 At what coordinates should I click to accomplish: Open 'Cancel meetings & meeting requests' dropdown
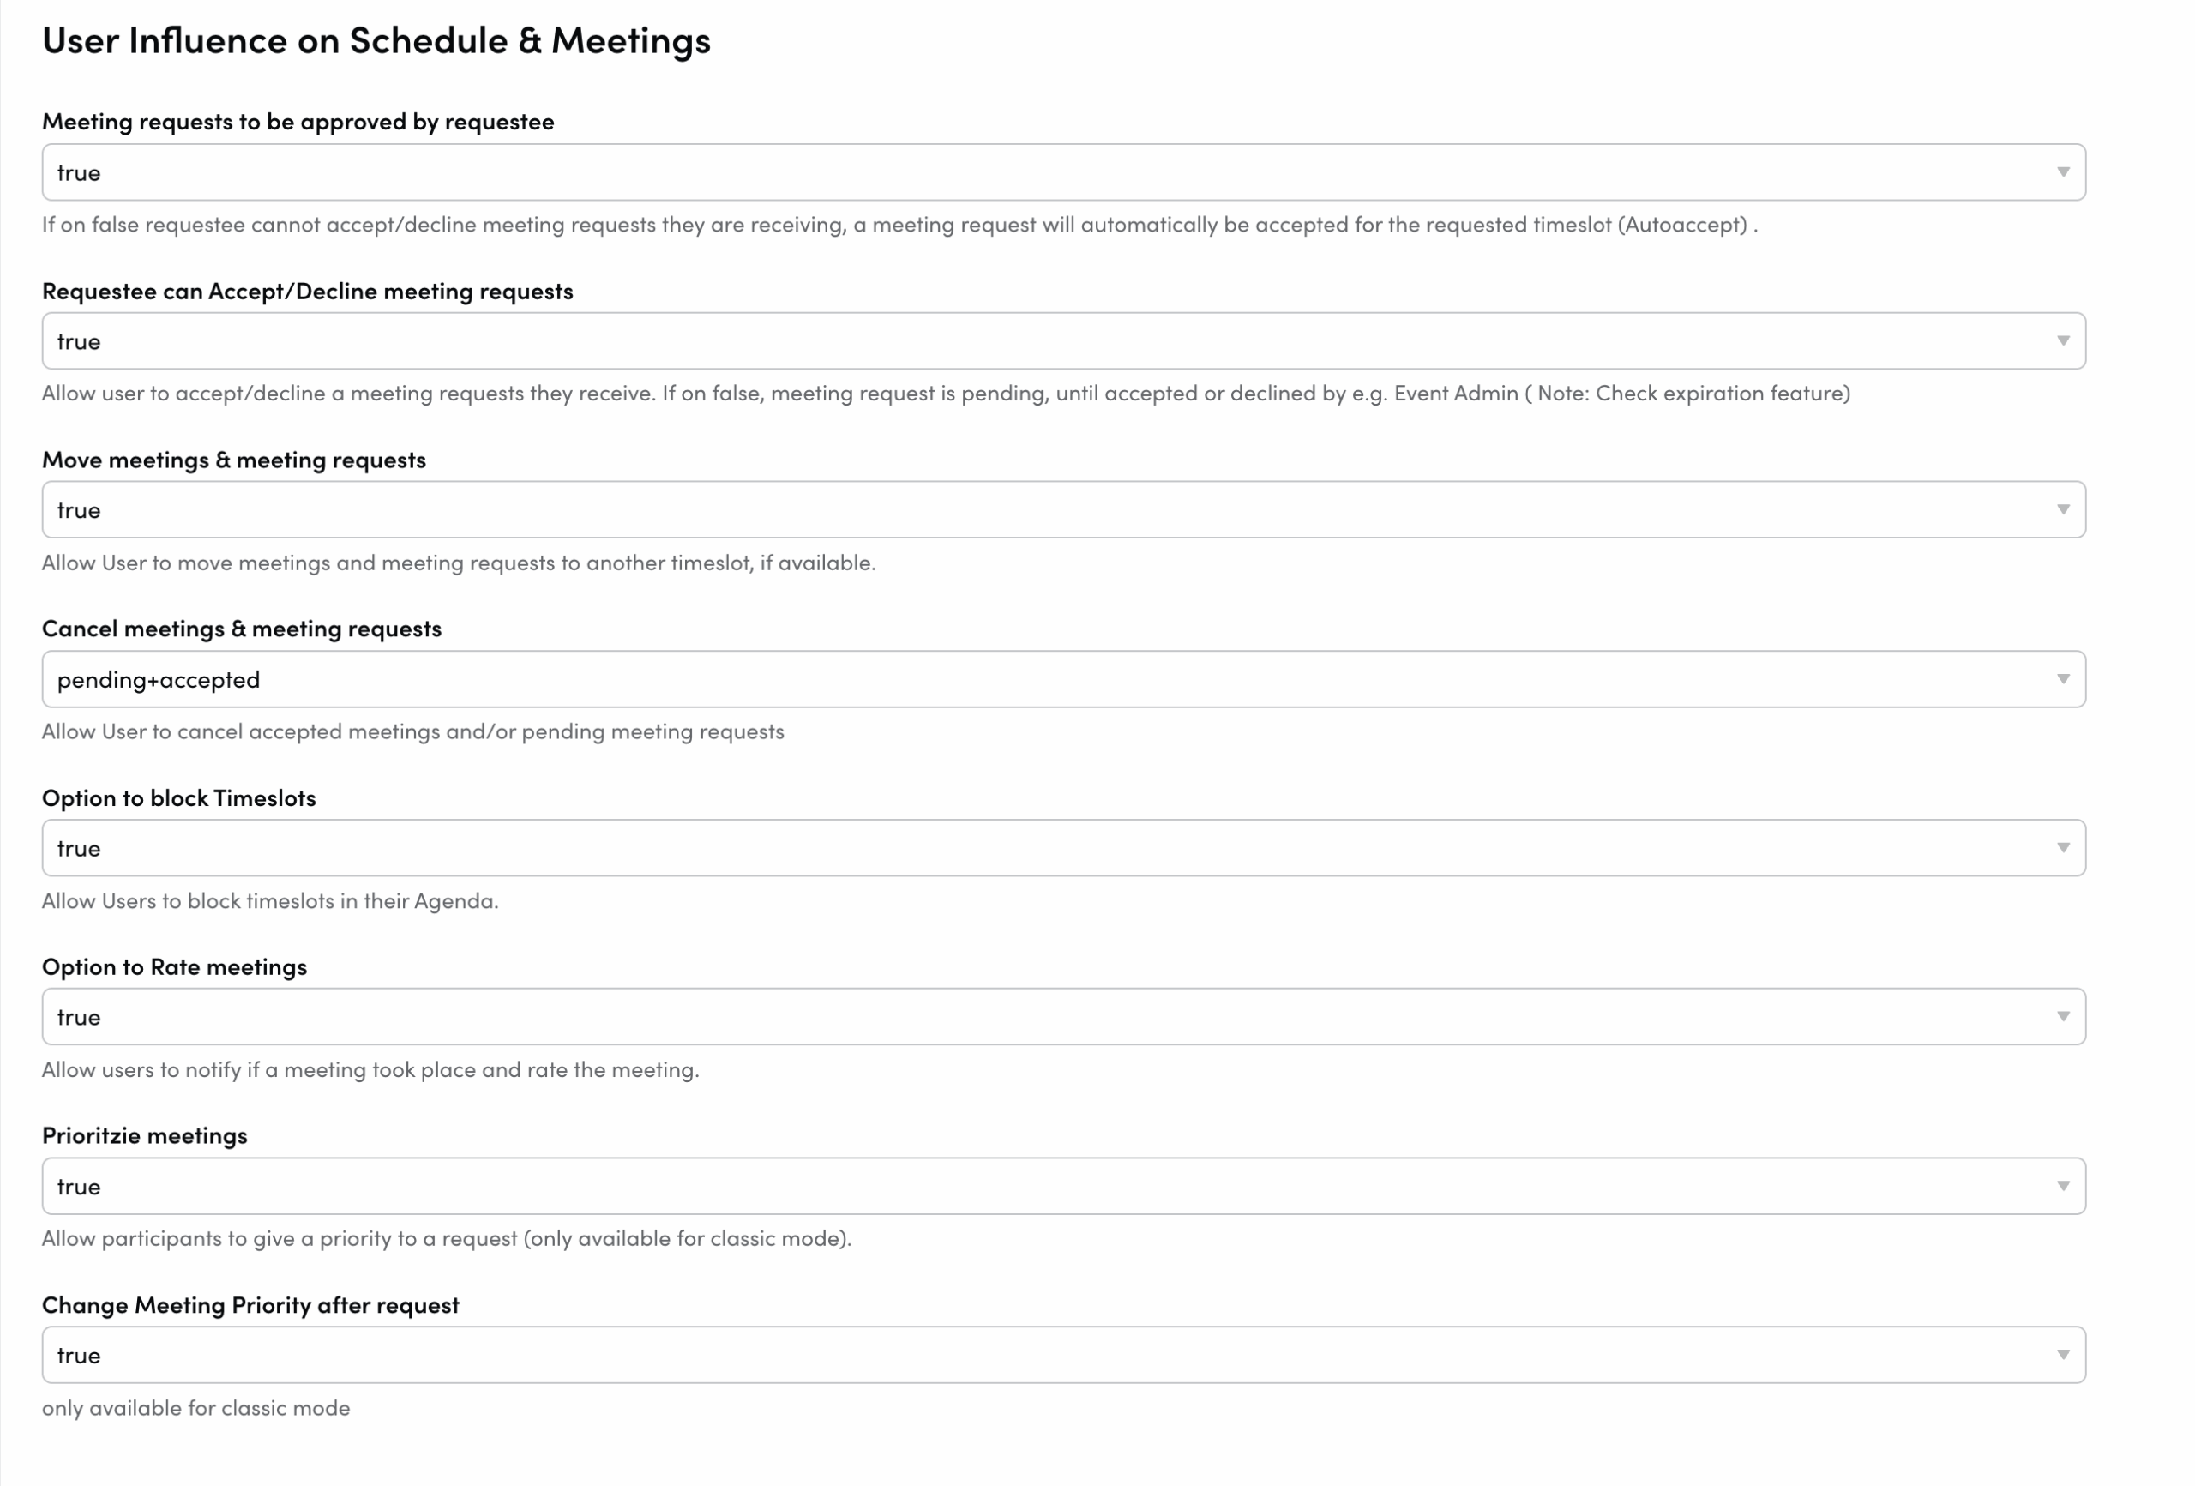[x=1063, y=679]
